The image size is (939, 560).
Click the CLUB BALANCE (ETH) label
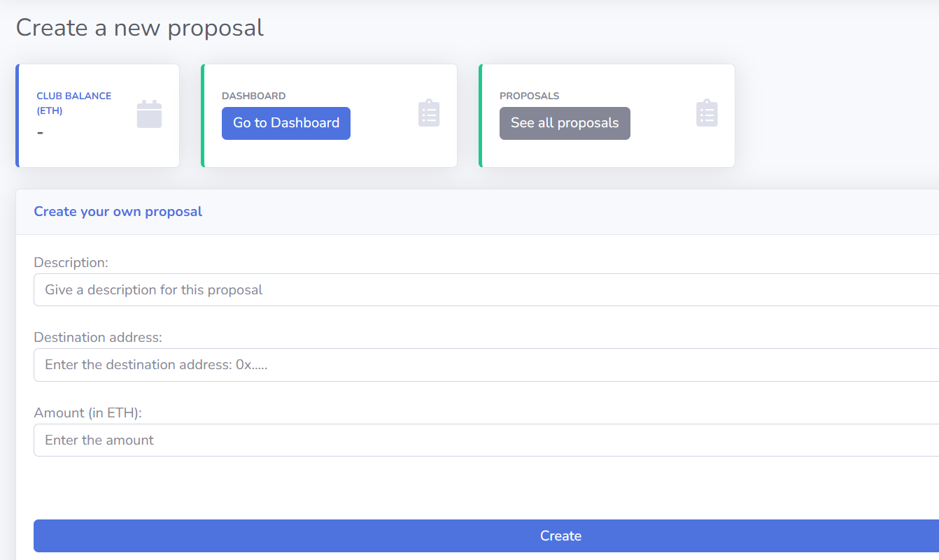pos(74,103)
